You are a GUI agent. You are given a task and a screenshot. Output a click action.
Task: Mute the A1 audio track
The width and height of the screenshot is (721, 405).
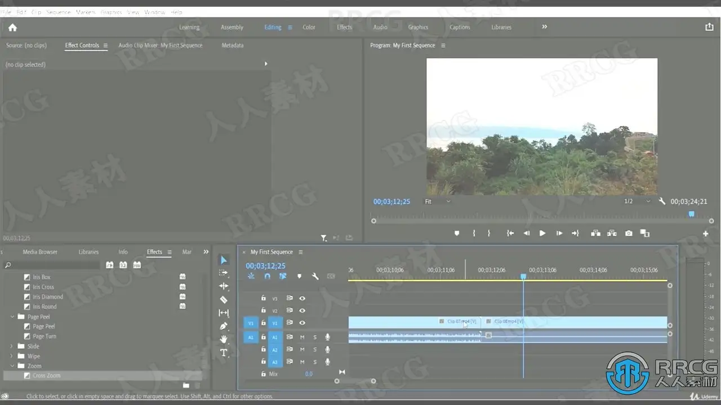pos(302,337)
